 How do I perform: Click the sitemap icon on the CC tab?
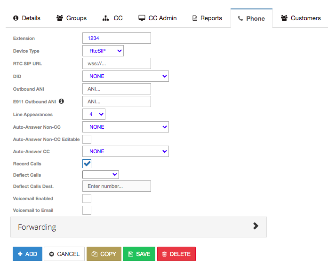(x=105, y=18)
